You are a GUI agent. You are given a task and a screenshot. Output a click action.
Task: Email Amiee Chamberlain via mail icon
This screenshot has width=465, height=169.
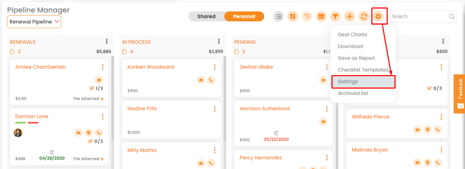99,80
